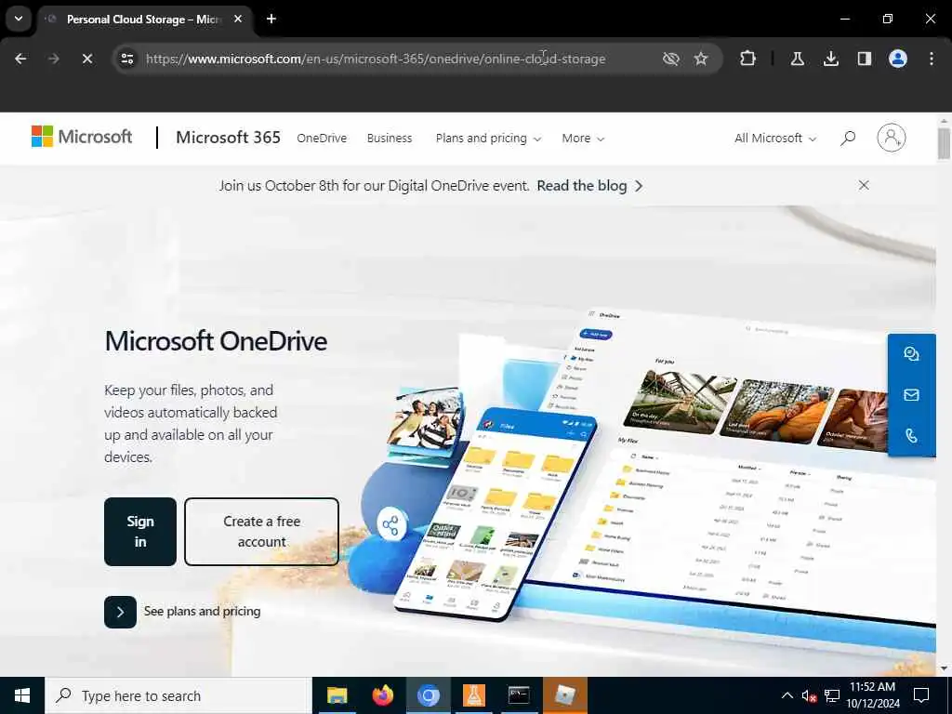952x714 pixels.
Task: Expand the More menu
Action: (583, 138)
